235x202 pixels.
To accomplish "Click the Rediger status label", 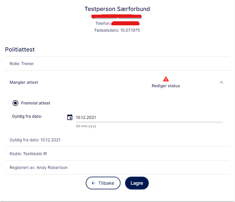I will (x=166, y=86).
